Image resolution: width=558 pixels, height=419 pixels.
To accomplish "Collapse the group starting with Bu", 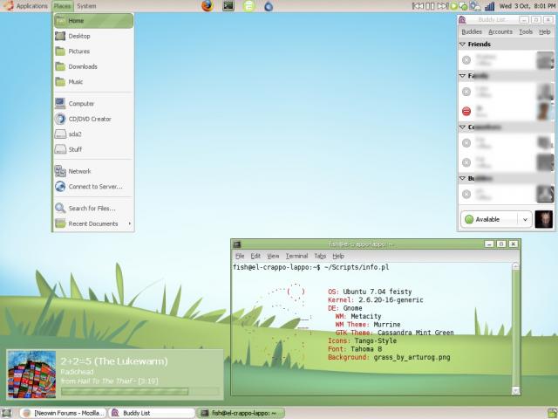I will pos(463,178).
